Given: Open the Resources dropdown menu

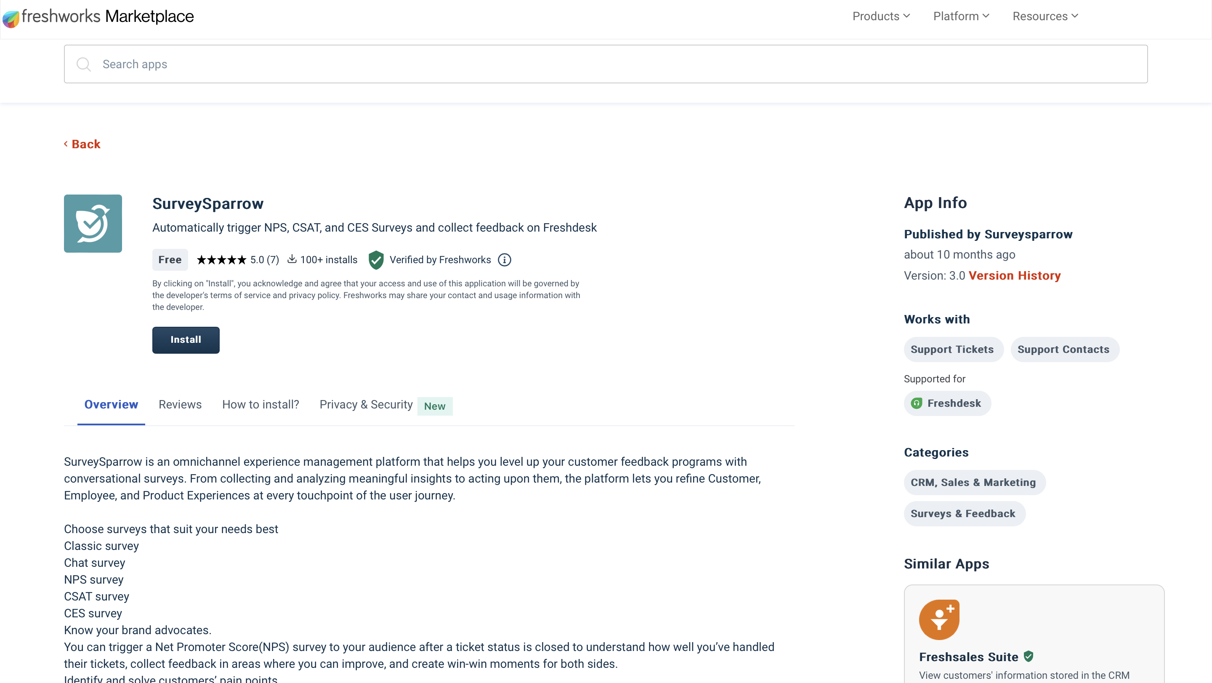Looking at the screenshot, I should [1045, 16].
